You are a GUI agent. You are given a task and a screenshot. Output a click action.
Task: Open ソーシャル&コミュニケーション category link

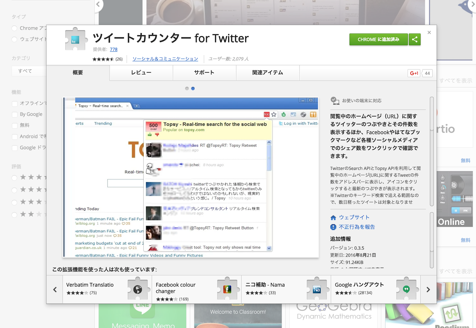tap(165, 59)
